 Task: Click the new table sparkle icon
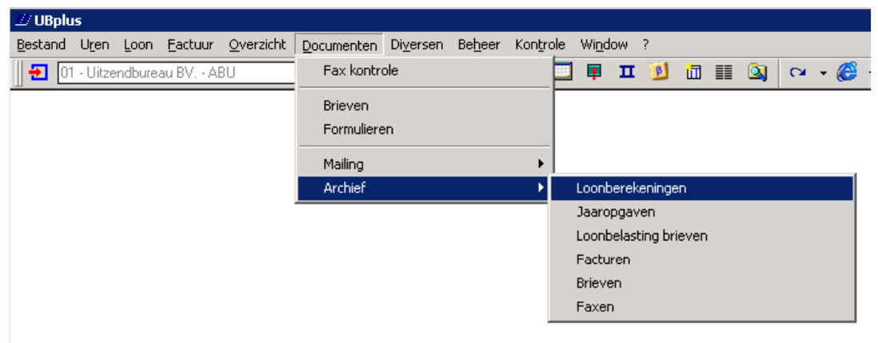692,73
